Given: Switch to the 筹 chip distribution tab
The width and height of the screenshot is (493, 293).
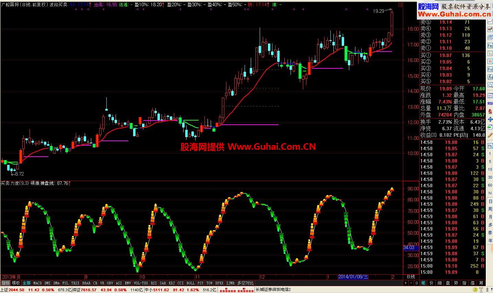Looking at the screenshot, I should [481, 283].
